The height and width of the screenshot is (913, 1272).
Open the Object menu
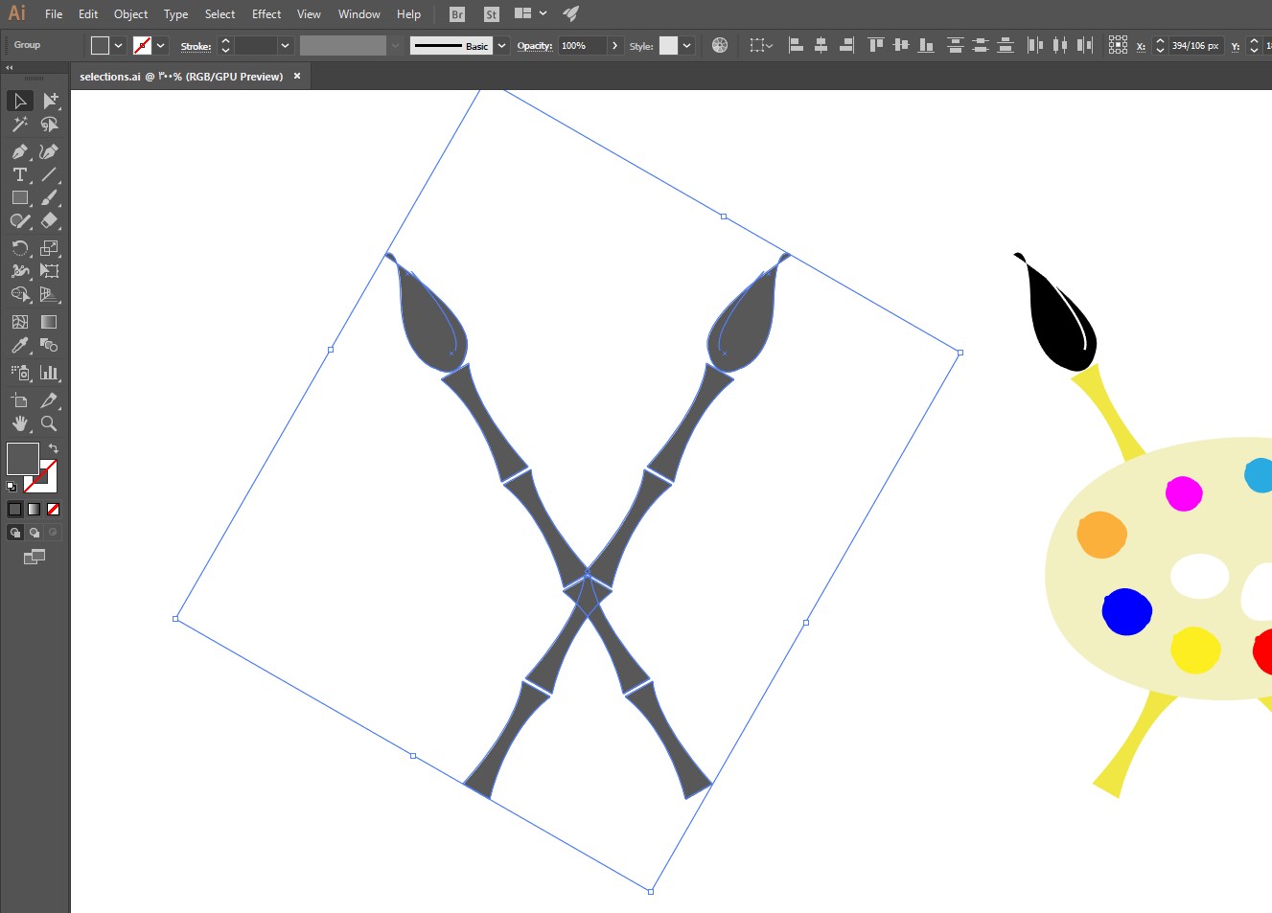[x=130, y=14]
